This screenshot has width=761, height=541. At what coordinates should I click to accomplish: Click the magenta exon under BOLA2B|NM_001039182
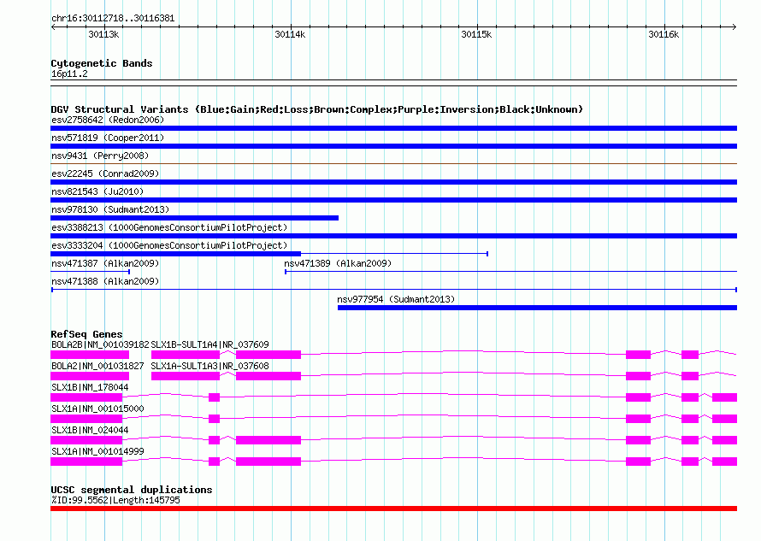click(90, 355)
